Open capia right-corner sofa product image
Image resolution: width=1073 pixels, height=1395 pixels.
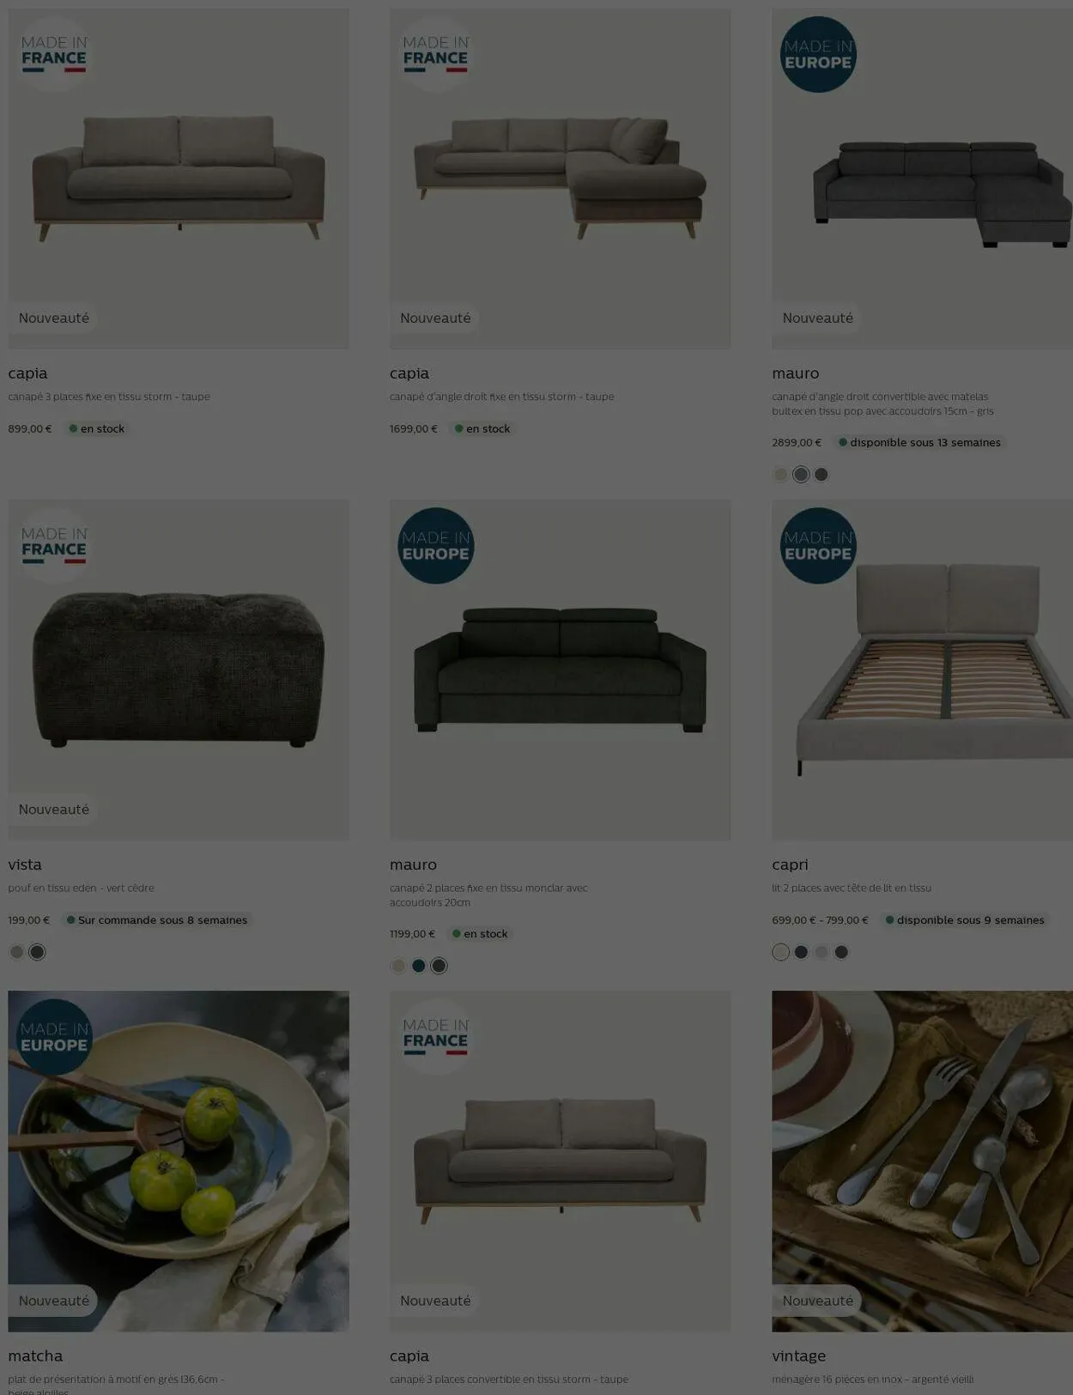(560, 179)
